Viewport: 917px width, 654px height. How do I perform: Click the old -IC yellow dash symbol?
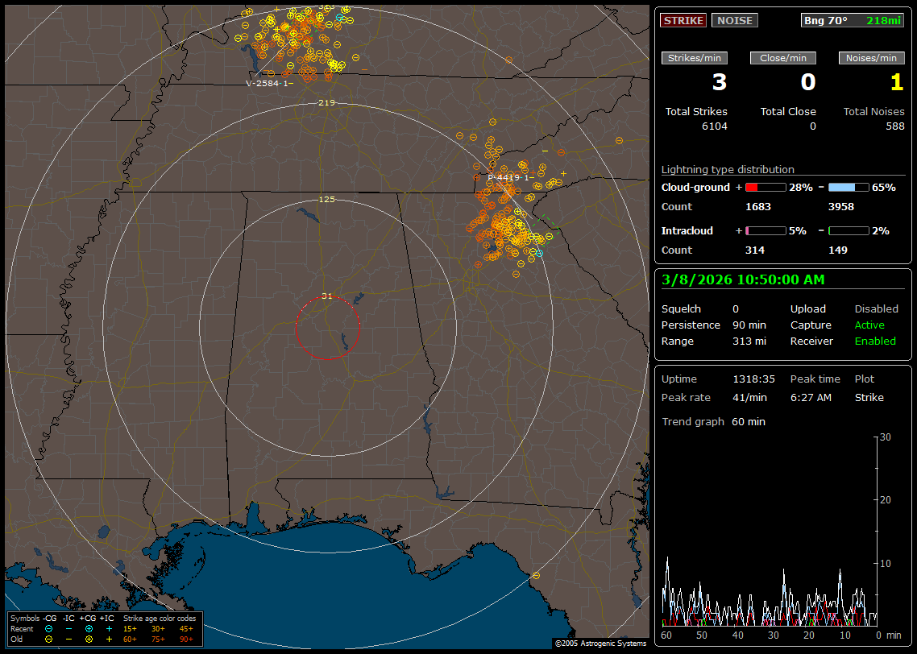click(68, 639)
